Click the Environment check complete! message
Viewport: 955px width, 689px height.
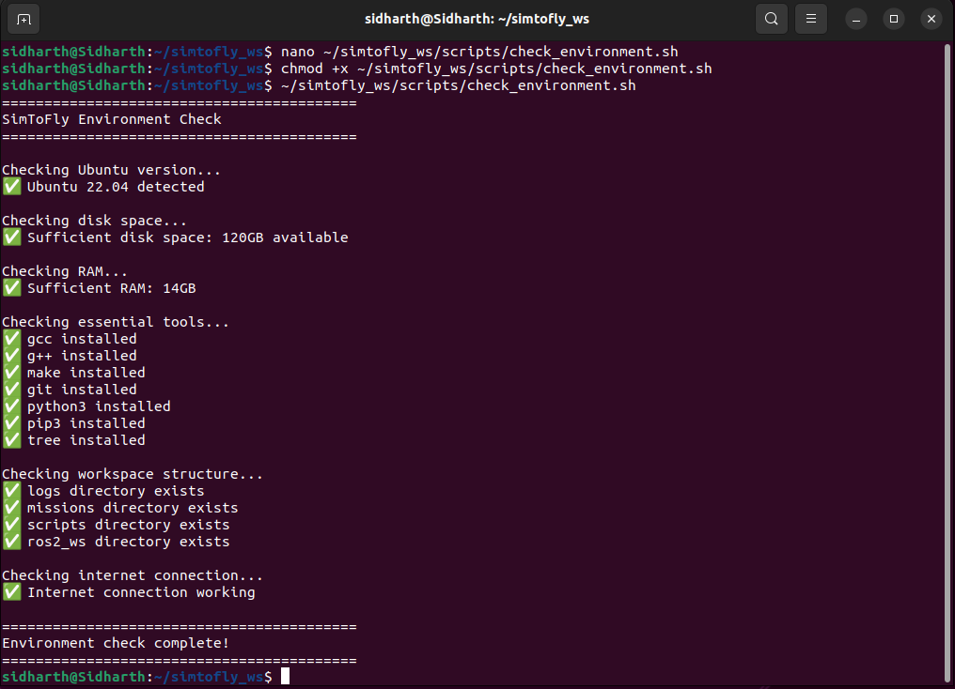(x=116, y=643)
